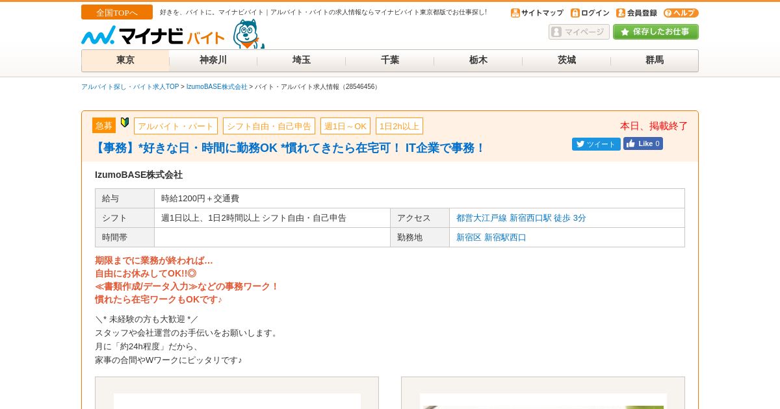Go to 全国TOPへ
The width and height of the screenshot is (780, 409).
pos(117,12)
